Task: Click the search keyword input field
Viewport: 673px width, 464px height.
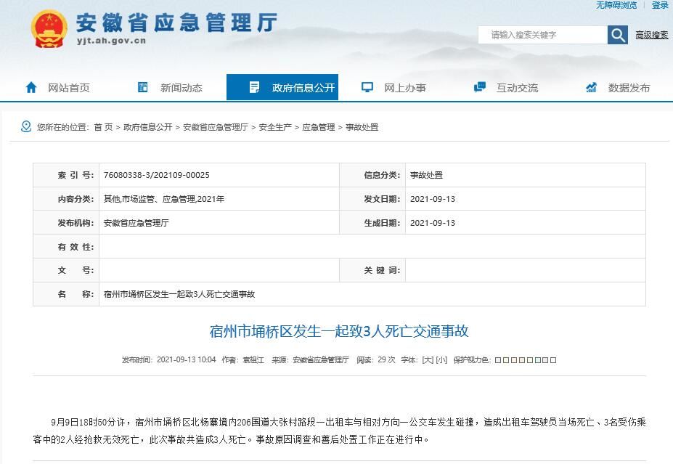Action: pyautogui.click(x=542, y=35)
